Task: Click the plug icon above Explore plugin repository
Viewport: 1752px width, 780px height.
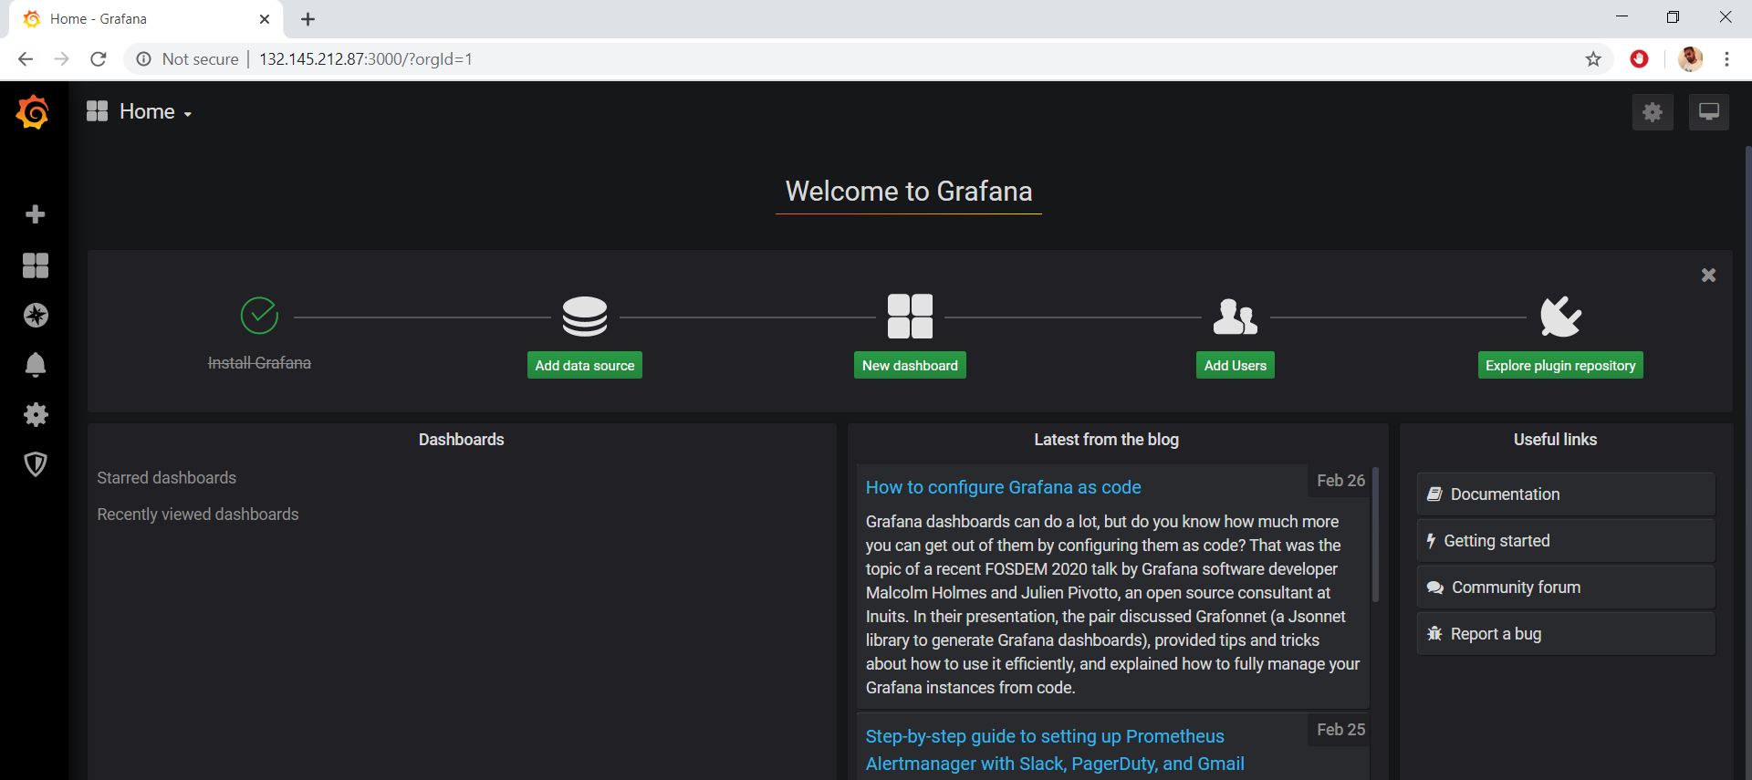Action: pos(1560,317)
